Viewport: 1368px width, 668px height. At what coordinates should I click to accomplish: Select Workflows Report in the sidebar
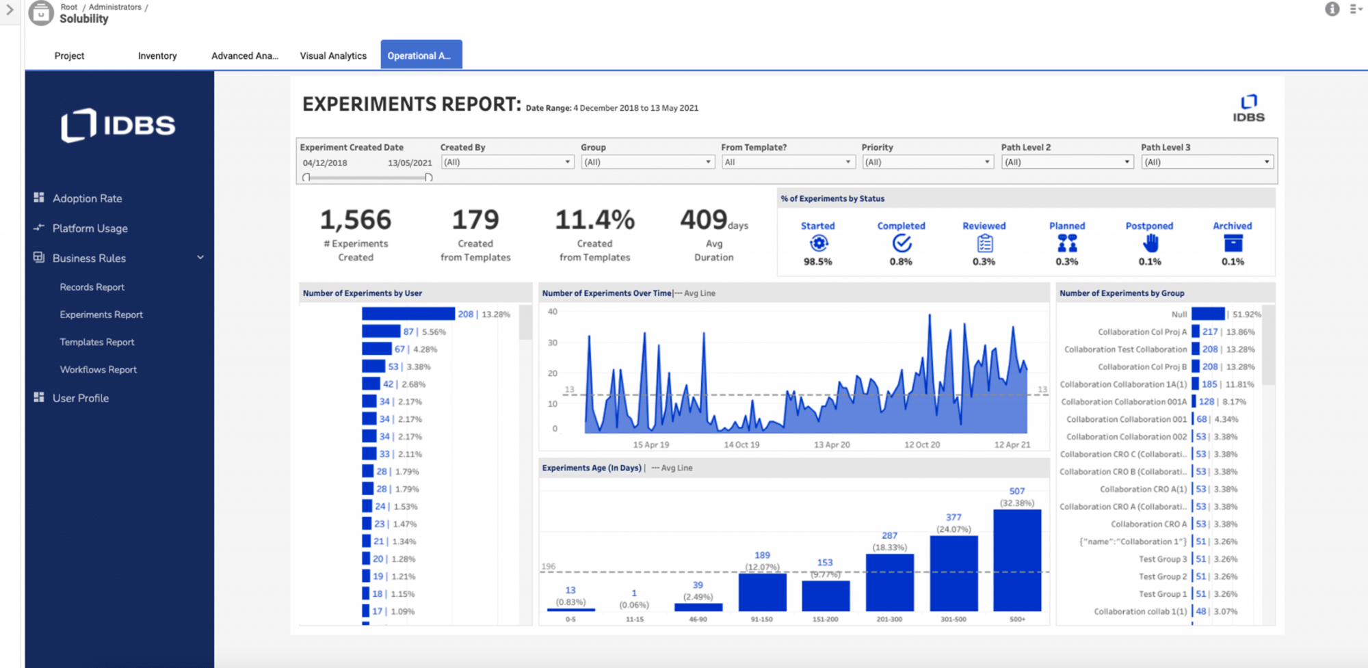tap(98, 369)
